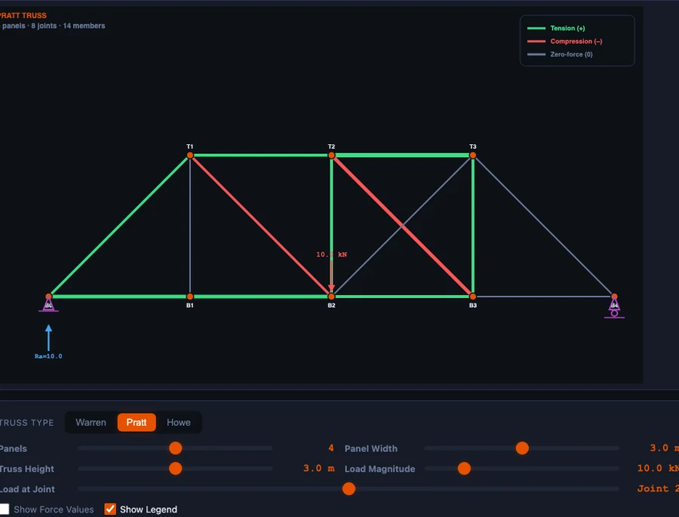Click the Tension (+) legend entry

pos(556,28)
